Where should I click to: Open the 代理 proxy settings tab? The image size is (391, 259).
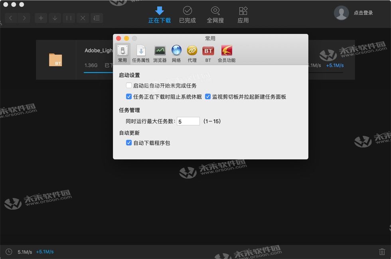click(x=192, y=53)
